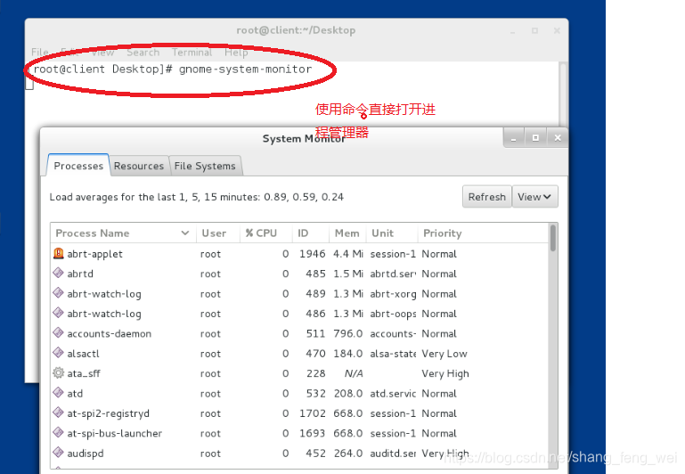Click the abrtd.ser unit cell
This screenshot has height=474, width=685.
pos(393,274)
